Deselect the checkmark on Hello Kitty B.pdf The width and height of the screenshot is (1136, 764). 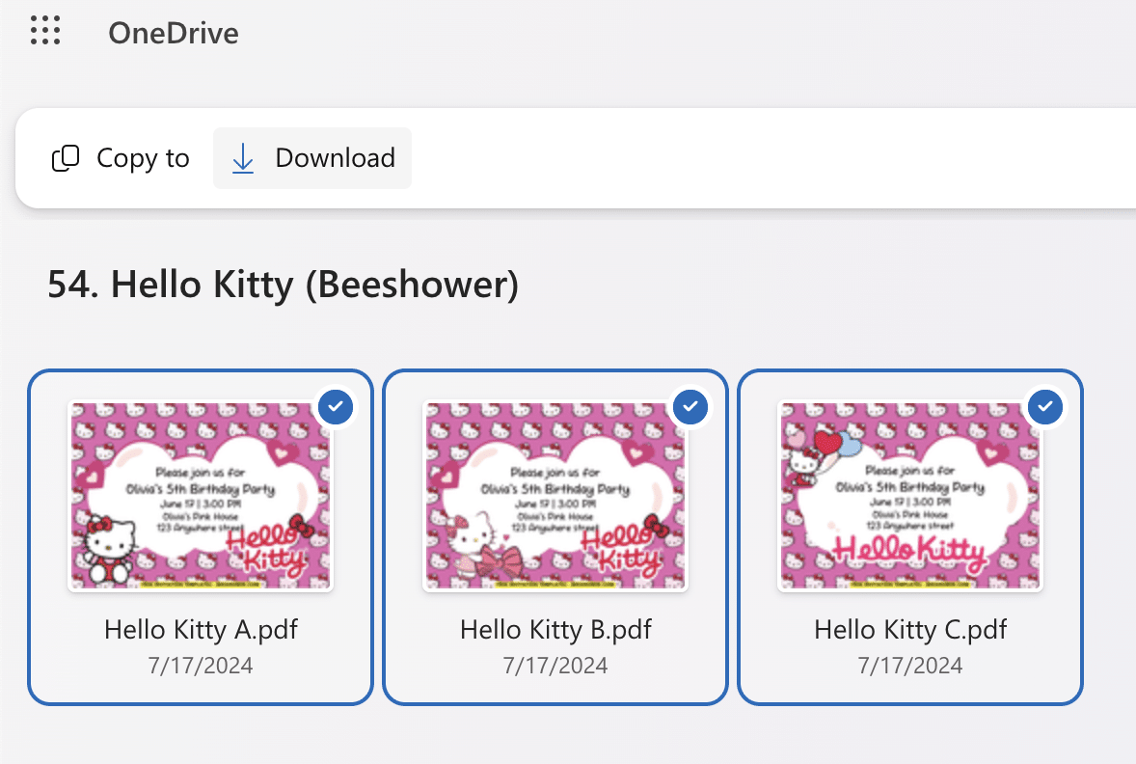(690, 407)
